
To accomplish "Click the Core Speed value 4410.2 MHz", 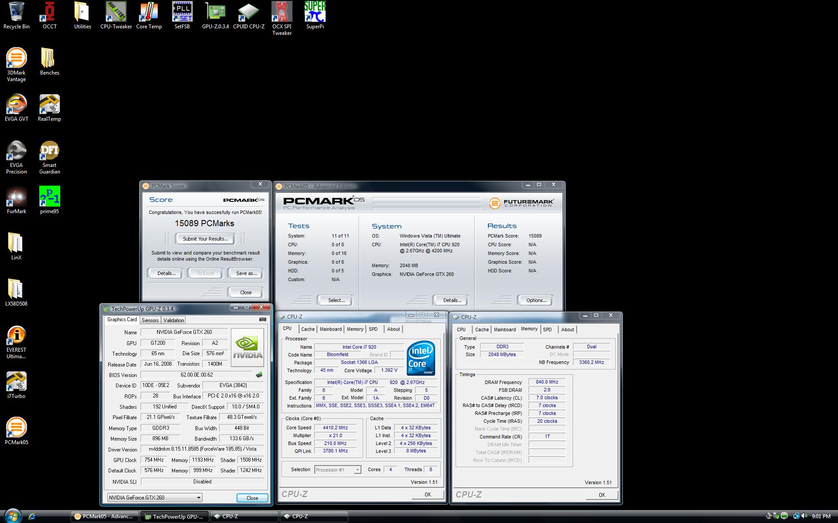I will 335,428.
